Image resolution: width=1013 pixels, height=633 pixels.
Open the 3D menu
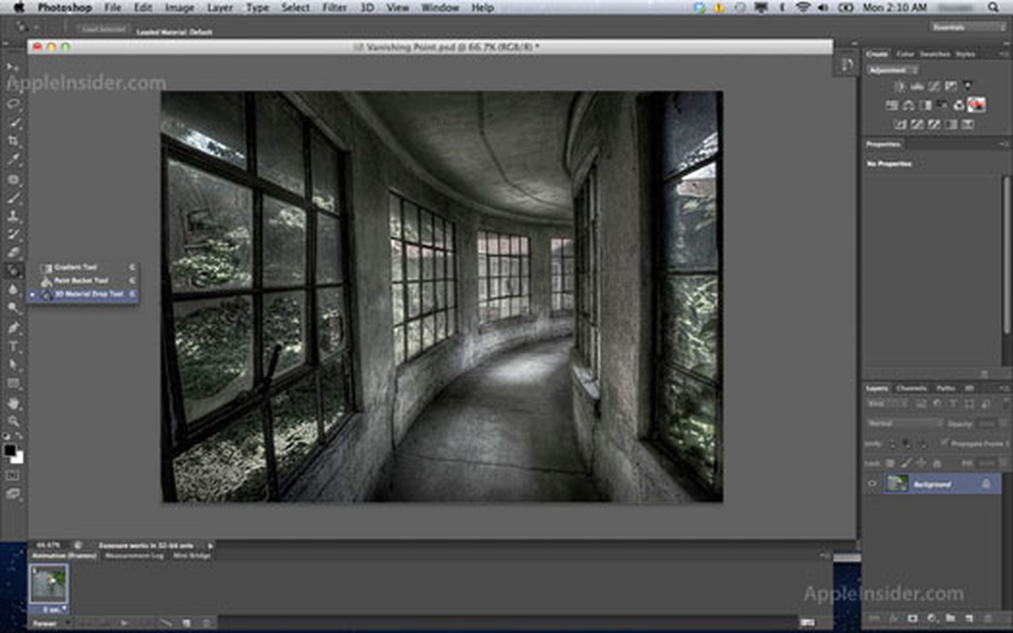367,8
